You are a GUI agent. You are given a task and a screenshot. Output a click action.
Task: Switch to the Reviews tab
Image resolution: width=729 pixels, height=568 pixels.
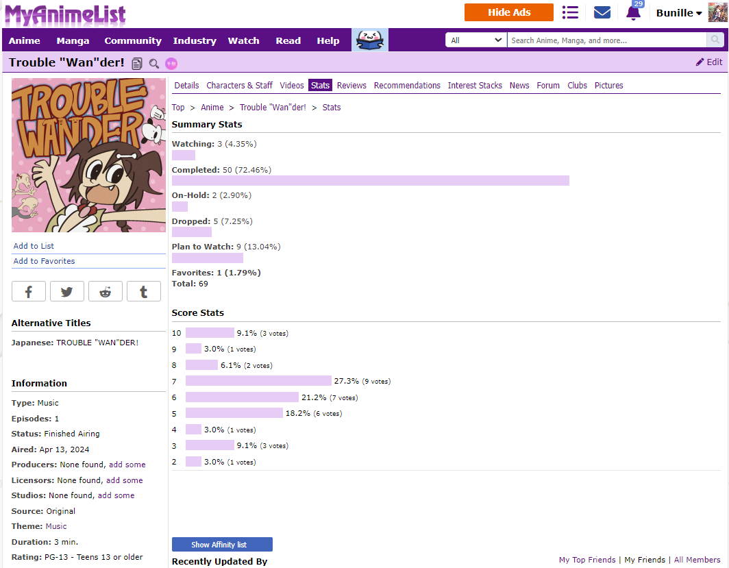pyautogui.click(x=351, y=86)
